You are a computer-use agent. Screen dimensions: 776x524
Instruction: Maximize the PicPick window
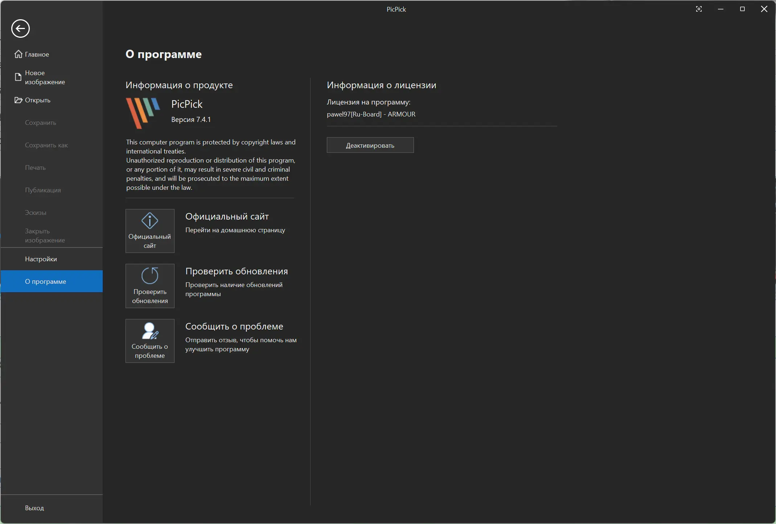click(x=742, y=9)
